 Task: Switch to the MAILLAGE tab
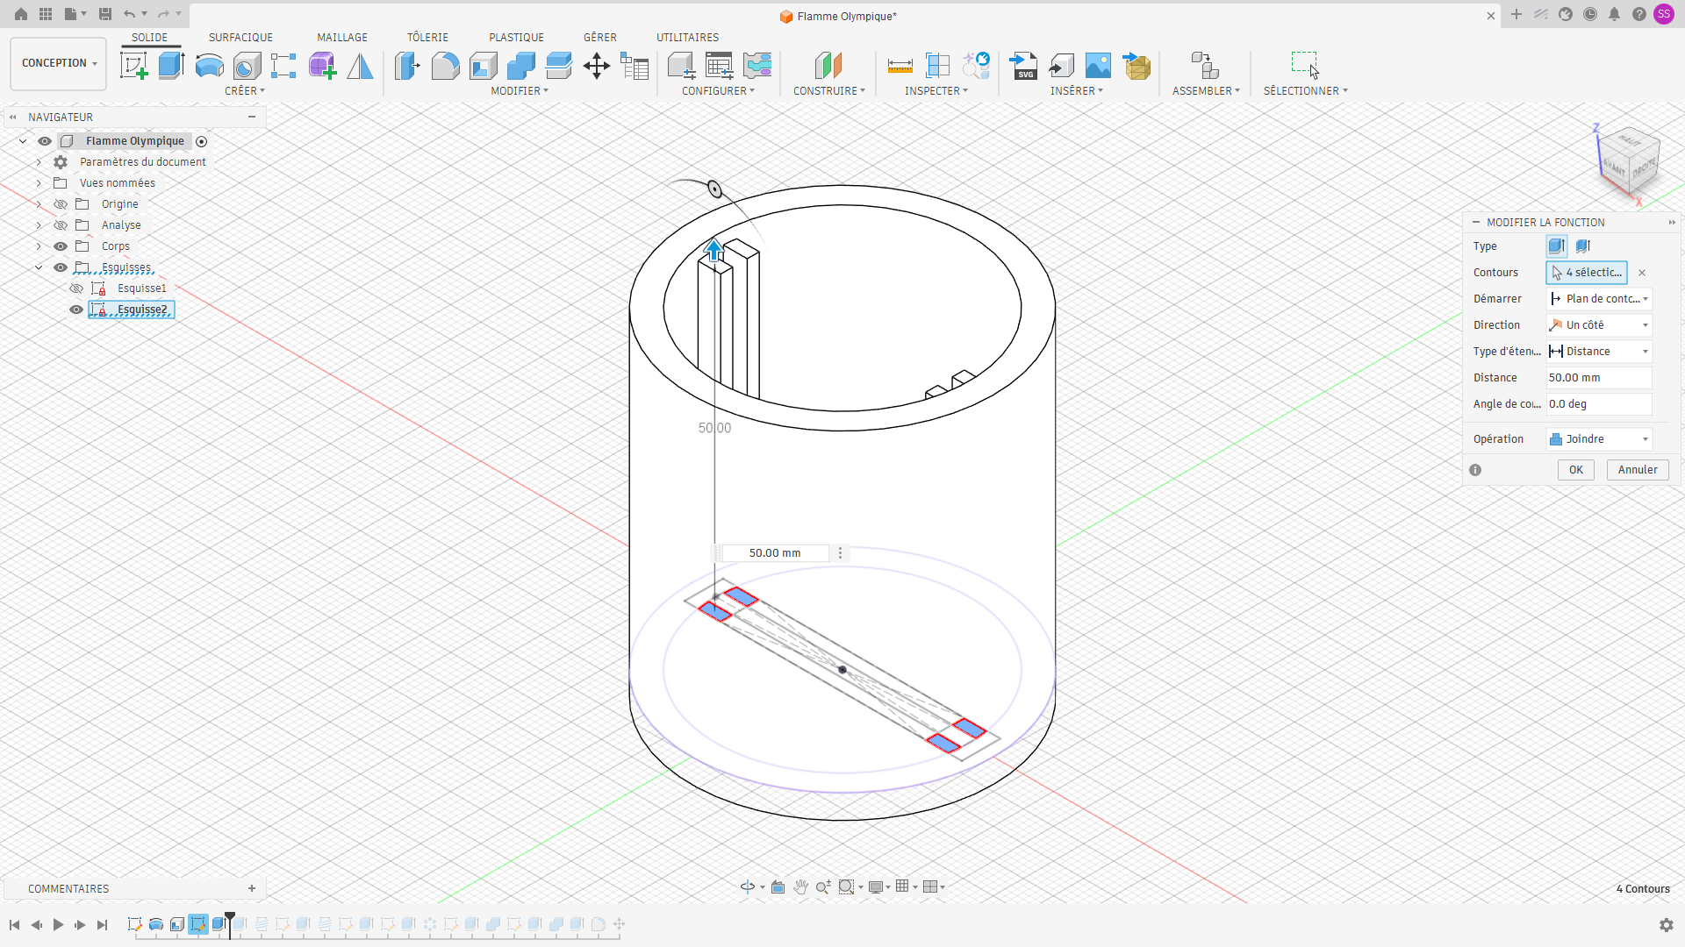pyautogui.click(x=342, y=38)
